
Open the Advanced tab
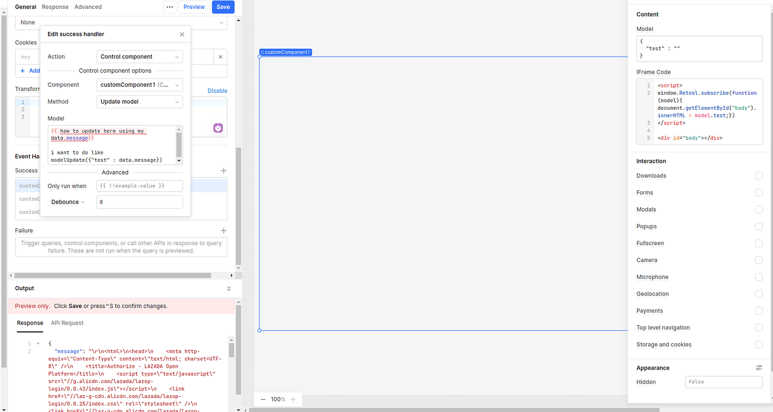[x=88, y=7]
